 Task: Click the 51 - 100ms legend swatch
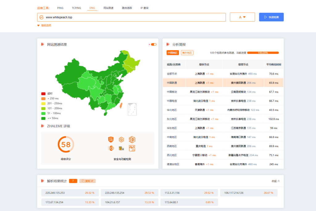(43, 113)
